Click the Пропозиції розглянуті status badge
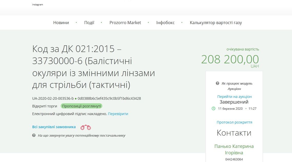This screenshot has width=292, height=162. 81,106
